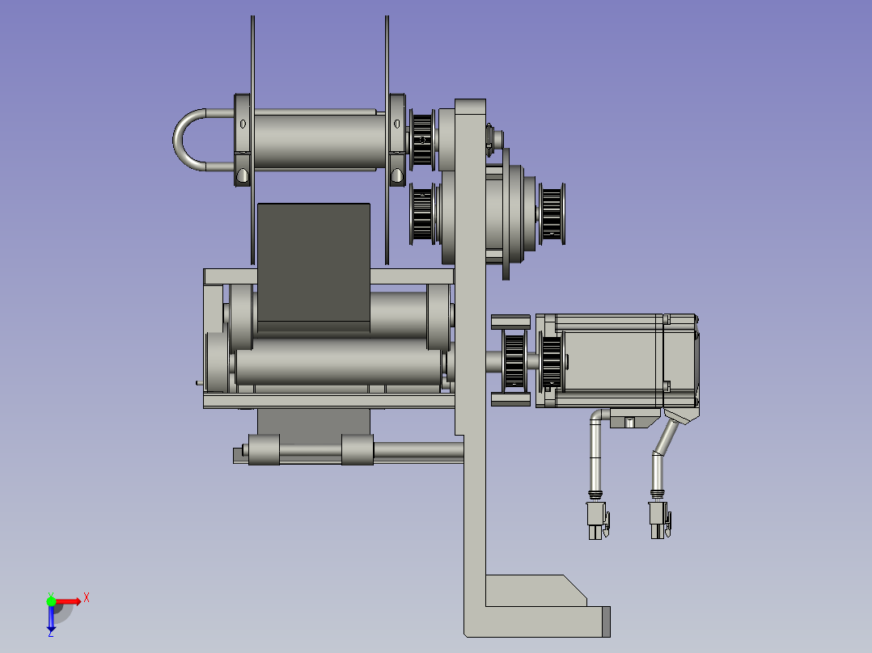Select the spool cylinder between the two discs
872x653 pixels.
pos(320,140)
